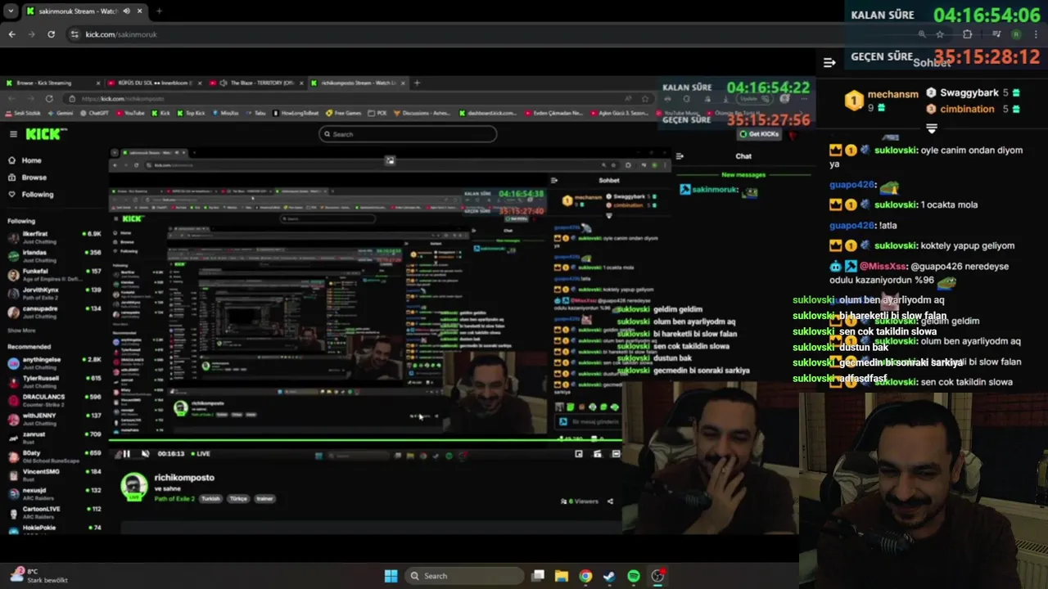Jump to LIVE in the player
Image resolution: width=1048 pixels, height=589 pixels.
tap(201, 454)
